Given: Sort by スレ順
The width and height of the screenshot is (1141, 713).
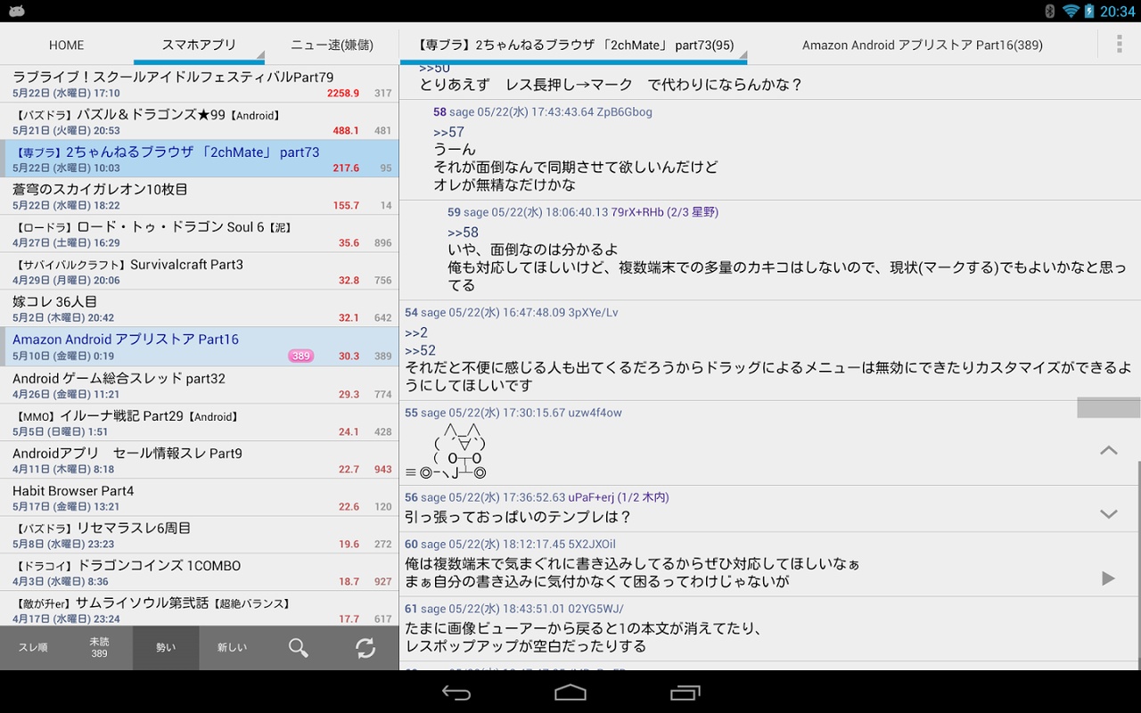Looking at the screenshot, I should coord(33,648).
